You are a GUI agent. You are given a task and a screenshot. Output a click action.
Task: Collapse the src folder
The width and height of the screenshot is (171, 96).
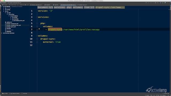tap(4, 11)
